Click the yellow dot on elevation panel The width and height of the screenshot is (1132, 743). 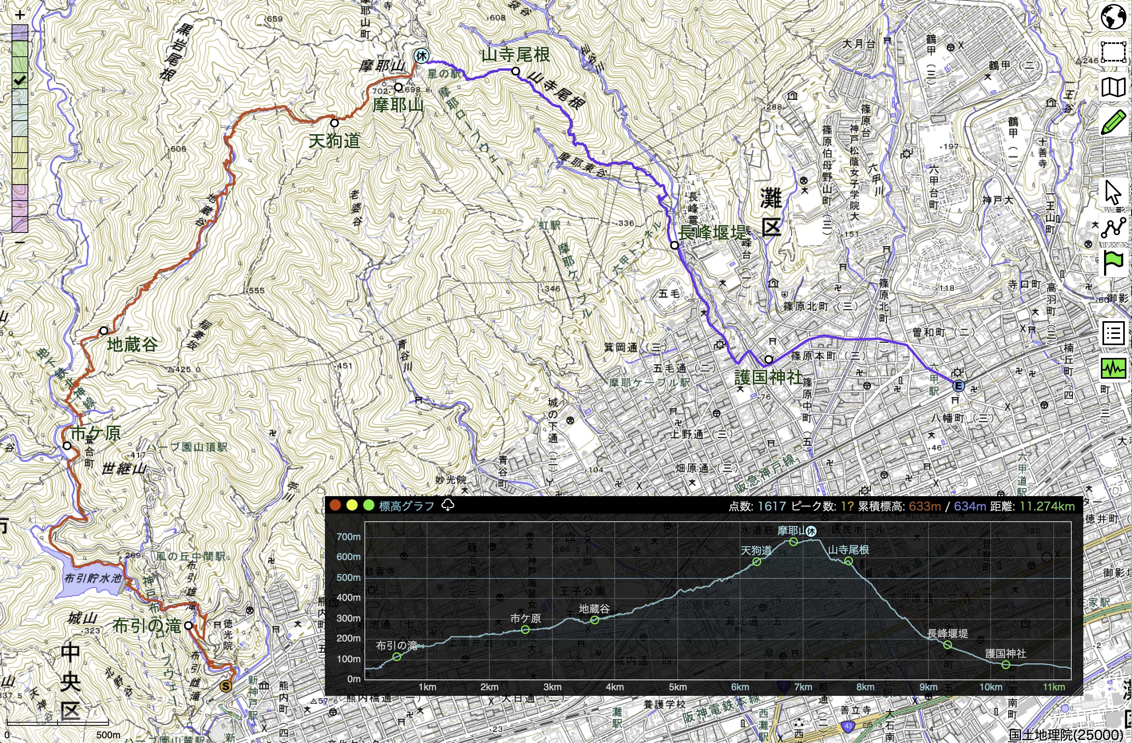point(352,505)
